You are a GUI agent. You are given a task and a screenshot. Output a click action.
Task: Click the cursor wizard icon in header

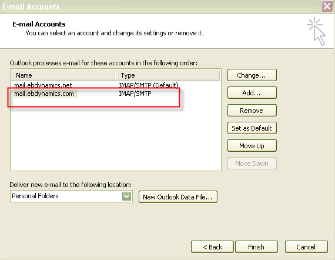316,31
